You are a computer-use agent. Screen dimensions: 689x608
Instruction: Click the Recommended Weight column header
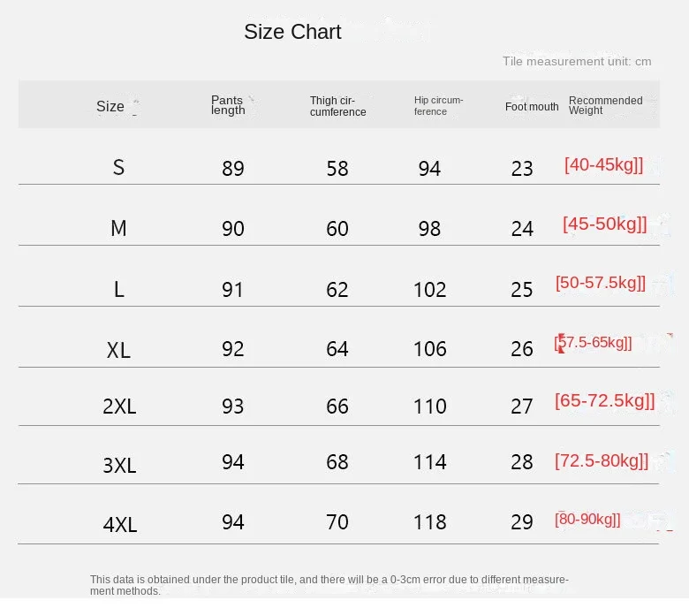(605, 105)
